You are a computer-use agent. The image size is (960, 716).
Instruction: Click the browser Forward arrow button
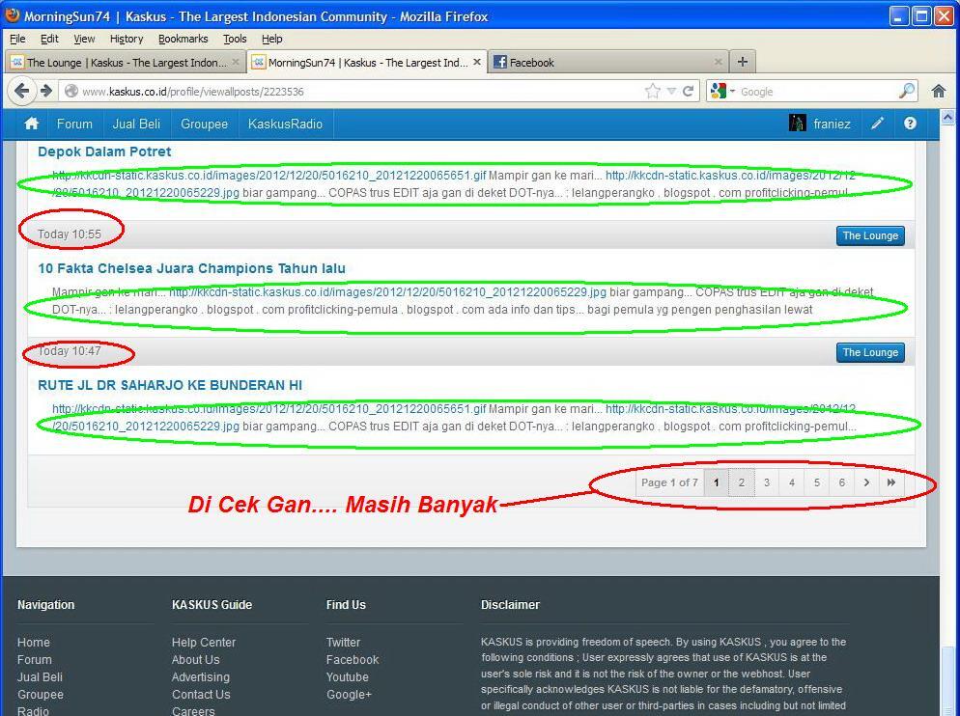click(46, 91)
